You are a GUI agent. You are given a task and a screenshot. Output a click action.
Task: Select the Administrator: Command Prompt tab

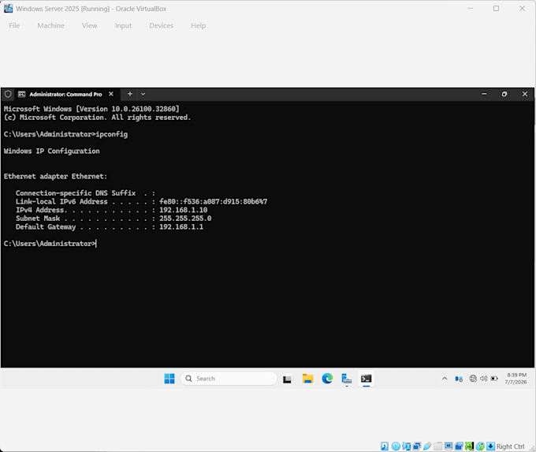click(65, 94)
